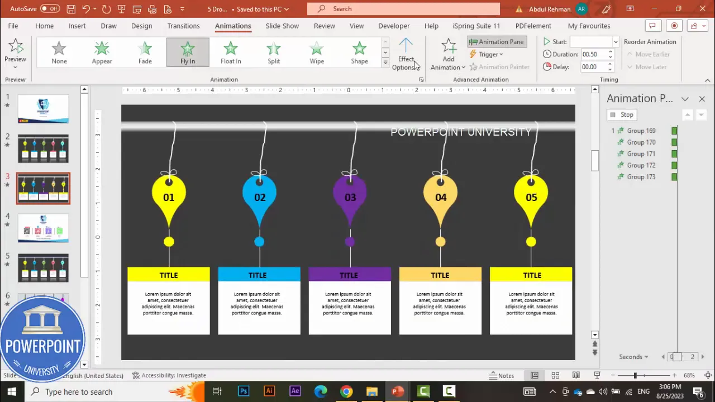Screen dimensions: 715x402
Task: Select the Split animation effect
Action: [274, 52]
